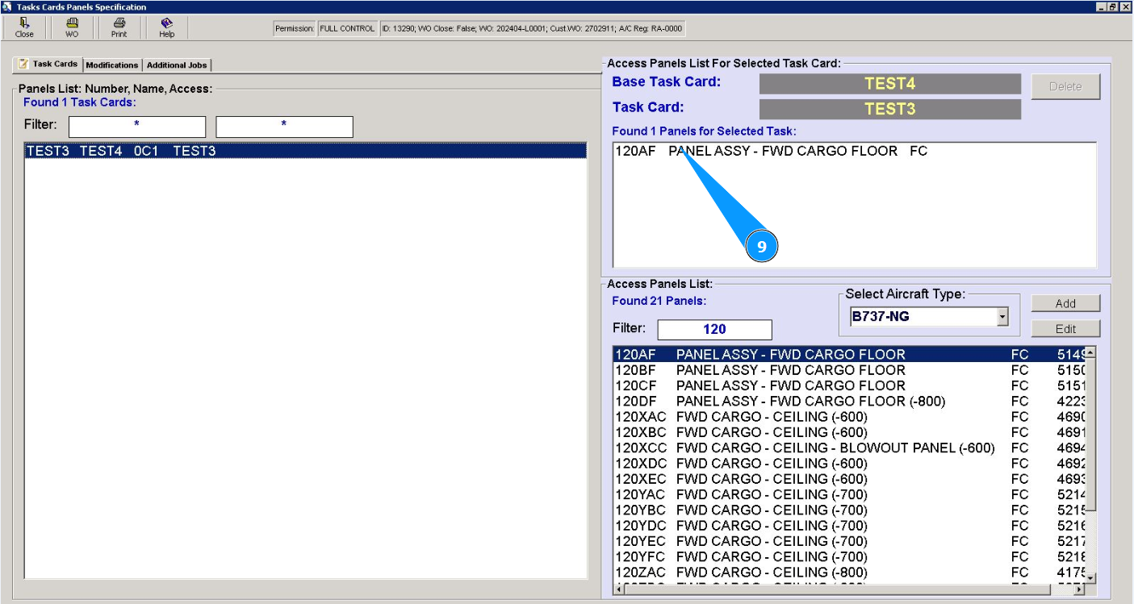Click the Base Task Card field showing TEST4

pyautogui.click(x=890, y=84)
